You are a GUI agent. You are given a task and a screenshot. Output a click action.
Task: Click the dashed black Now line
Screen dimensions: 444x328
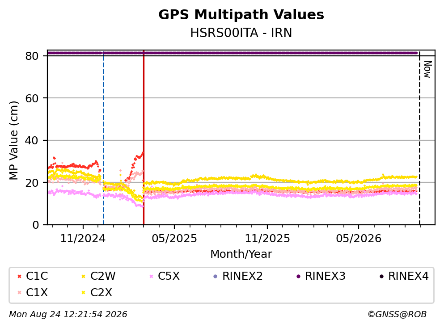coord(419,138)
